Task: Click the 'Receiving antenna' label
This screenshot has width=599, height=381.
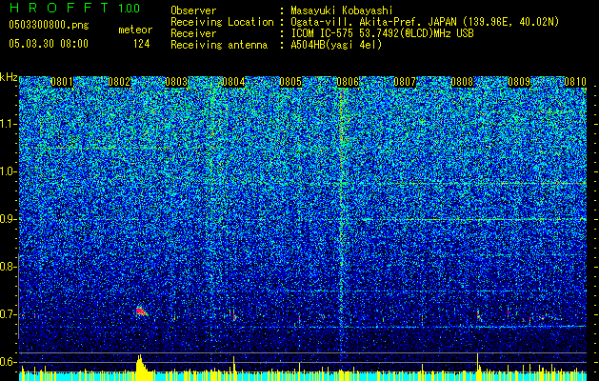Action: tap(219, 45)
